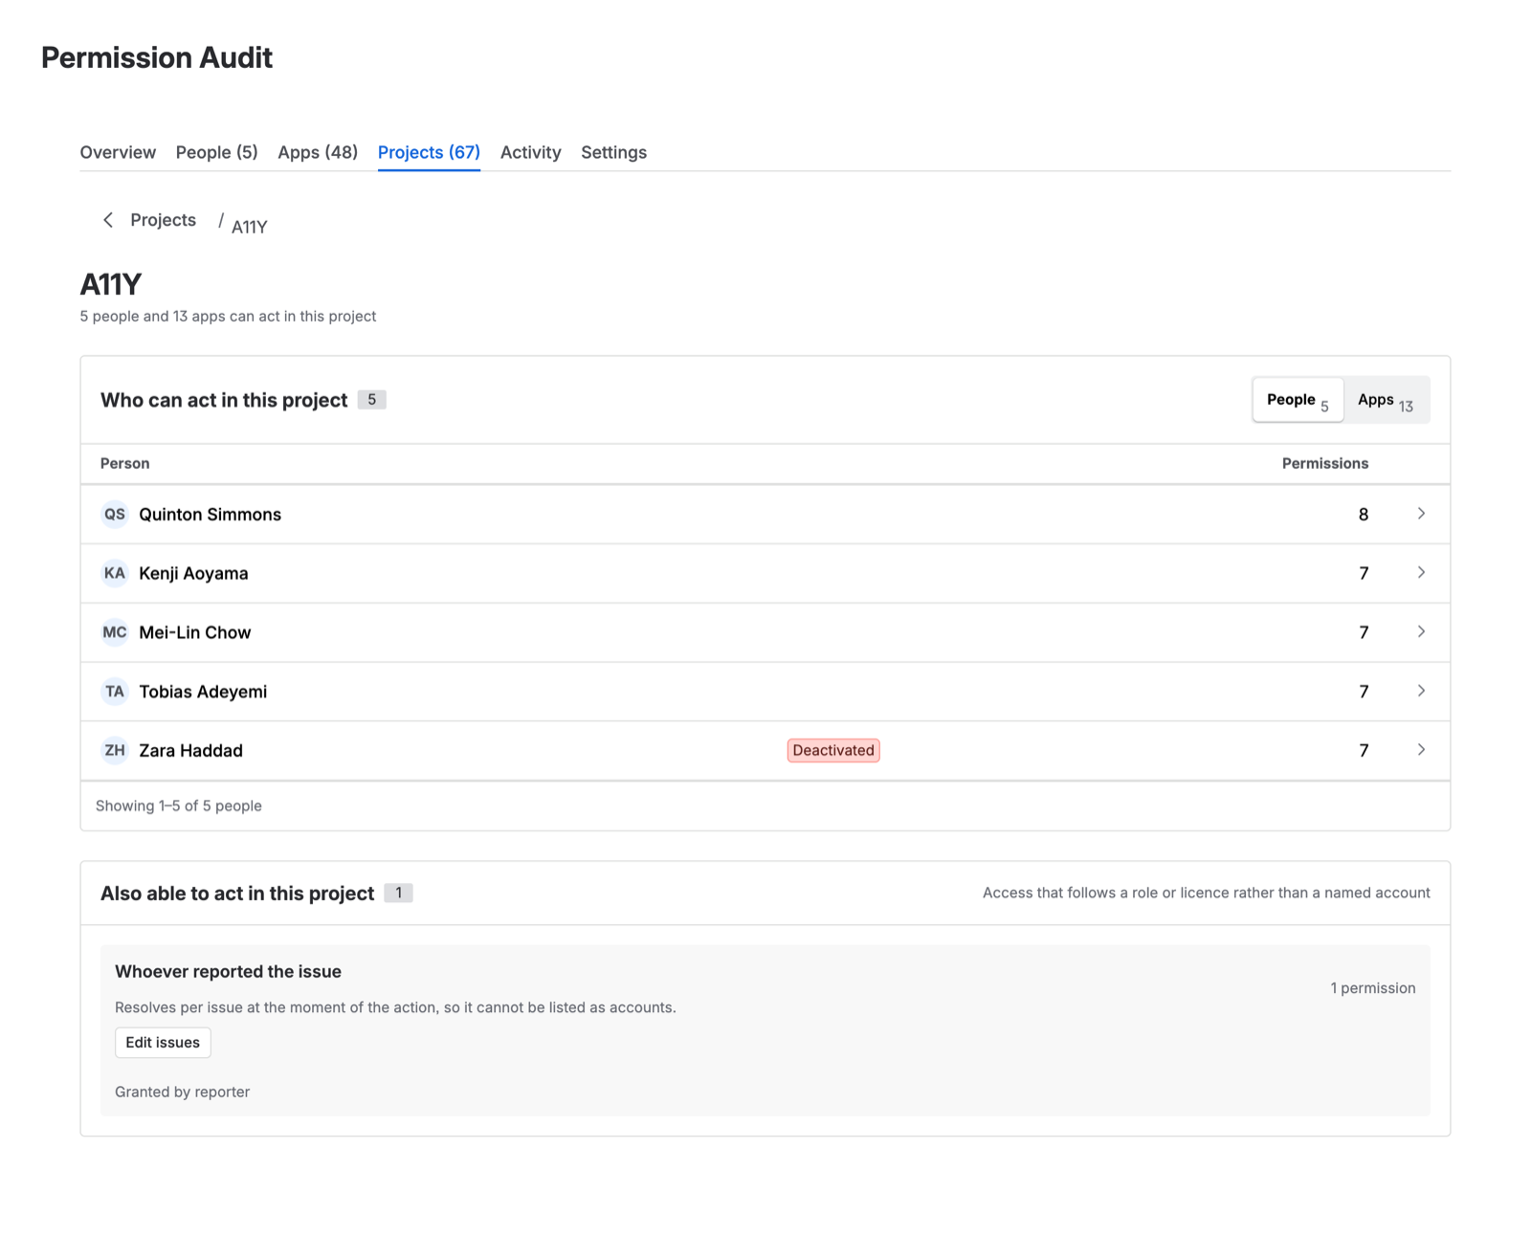Click permission count 7 for Kenji Aoyama
Image resolution: width=1531 pixels, height=1236 pixels.
click(x=1364, y=574)
